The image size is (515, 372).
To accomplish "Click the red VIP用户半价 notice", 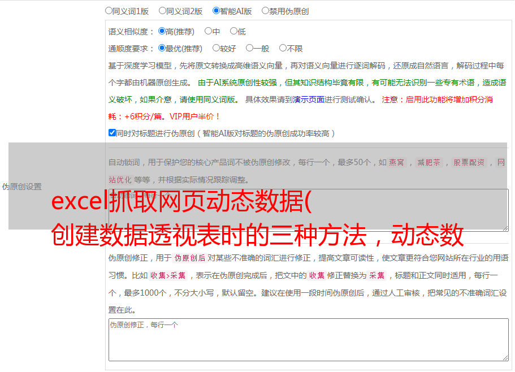I will 195,116.
